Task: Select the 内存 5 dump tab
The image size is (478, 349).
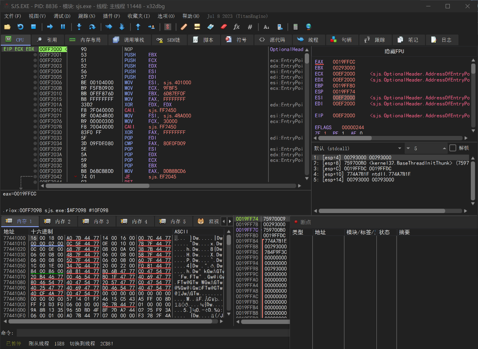Action: tap(174, 221)
